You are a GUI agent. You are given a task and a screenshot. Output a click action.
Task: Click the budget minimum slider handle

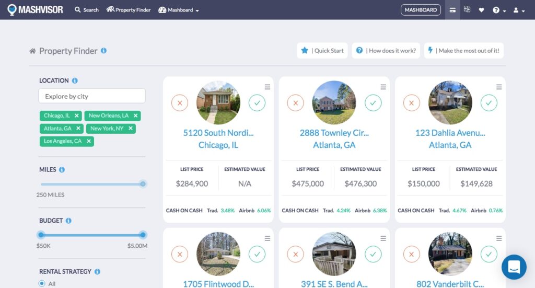[41, 235]
